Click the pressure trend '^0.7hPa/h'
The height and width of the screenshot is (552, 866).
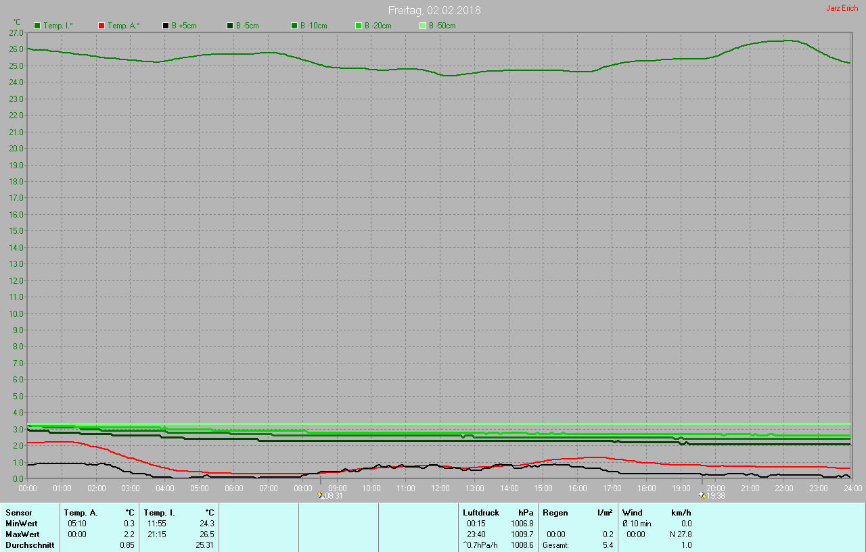pyautogui.click(x=480, y=545)
